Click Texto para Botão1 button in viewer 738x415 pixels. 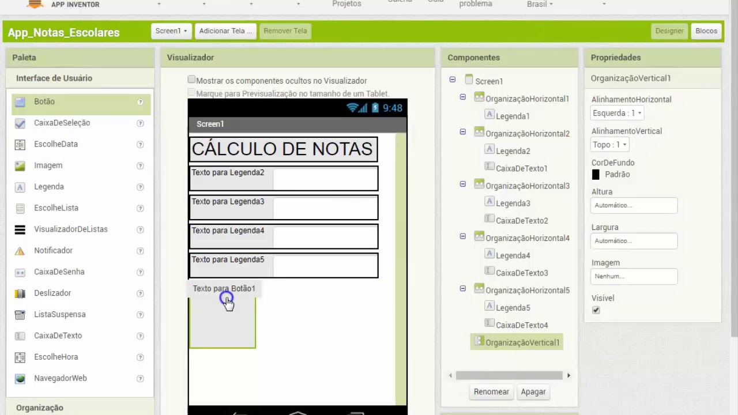coord(224,289)
